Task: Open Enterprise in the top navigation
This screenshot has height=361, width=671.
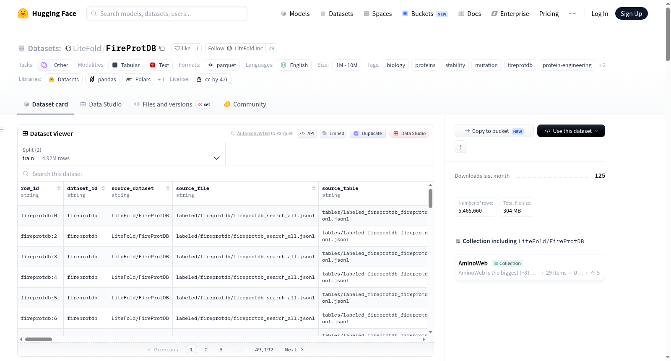Action: click(510, 13)
